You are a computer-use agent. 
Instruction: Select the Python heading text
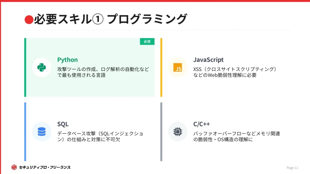click(68, 60)
